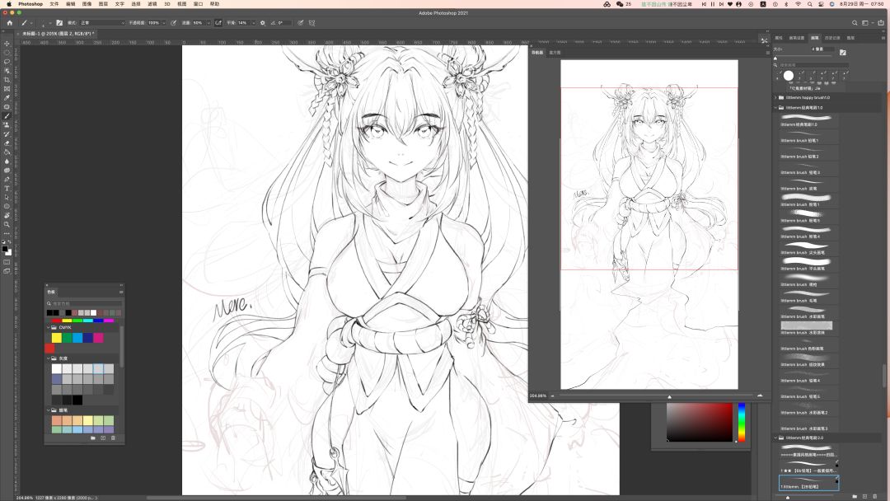Screen dimensions: 890x501
Task: Click the search icon at top right
Action: click(x=855, y=23)
